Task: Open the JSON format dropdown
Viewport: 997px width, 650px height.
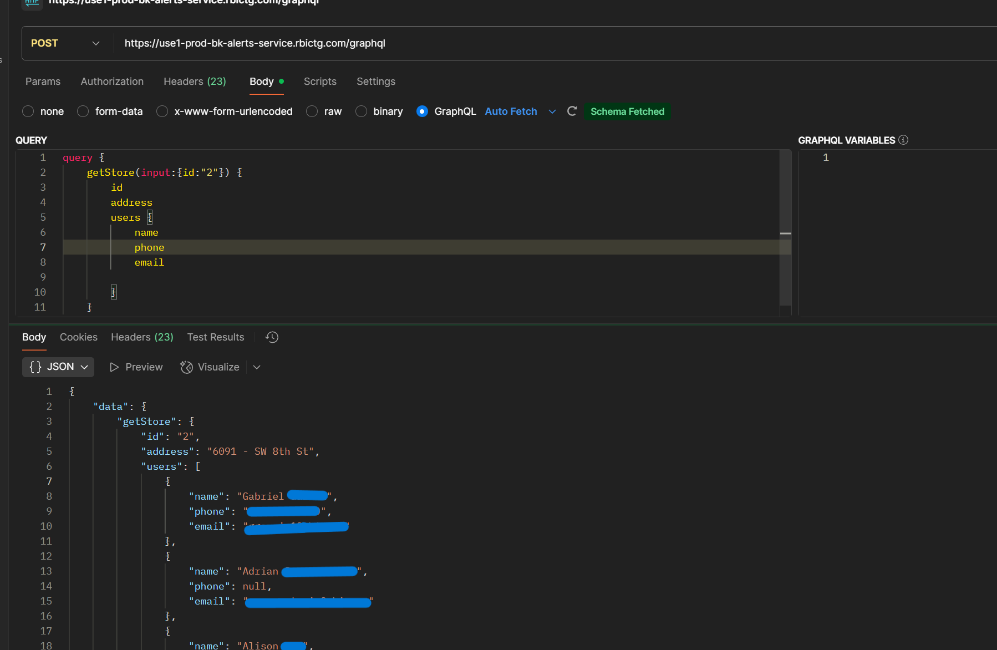Action: (58, 367)
